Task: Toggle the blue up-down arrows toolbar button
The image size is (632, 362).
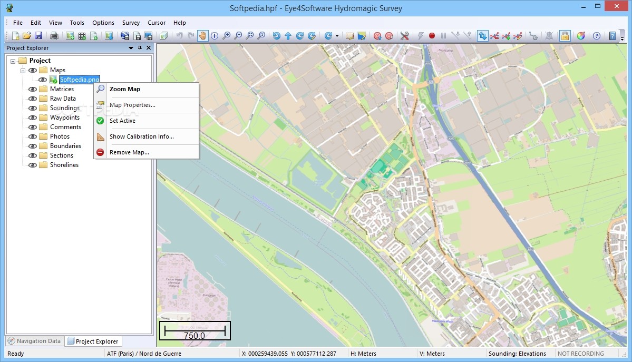Action: click(482, 36)
